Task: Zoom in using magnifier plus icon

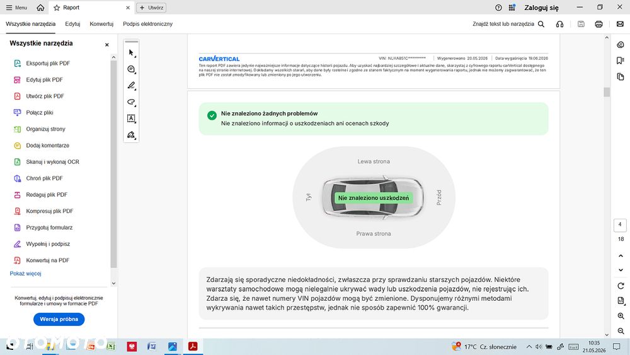Action: point(621,317)
